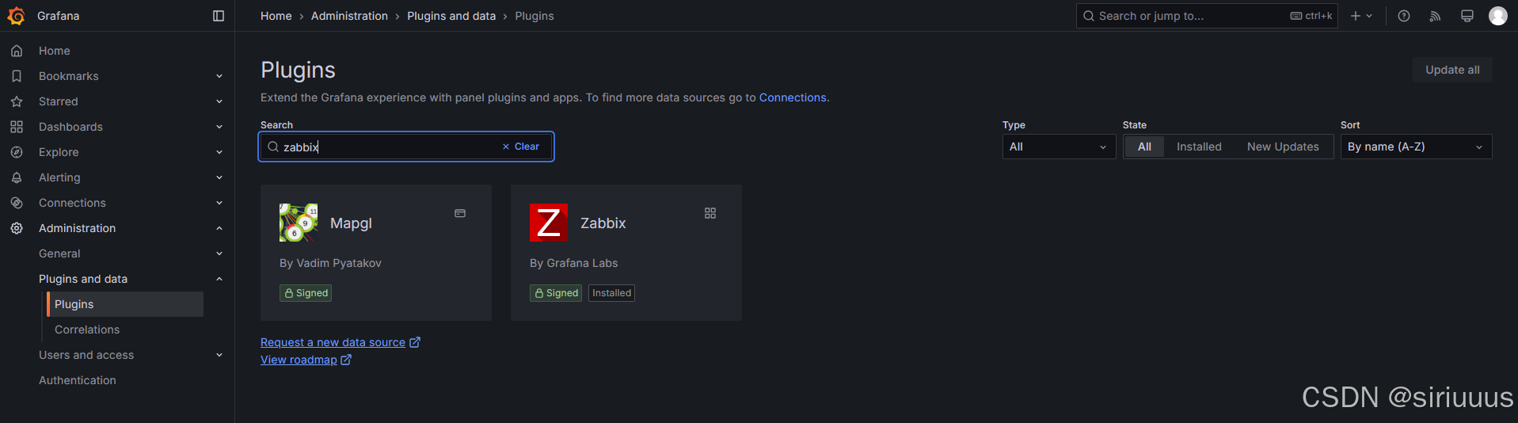Expand the Connections section chevron
This screenshot has height=423, width=1518.
(x=219, y=203)
